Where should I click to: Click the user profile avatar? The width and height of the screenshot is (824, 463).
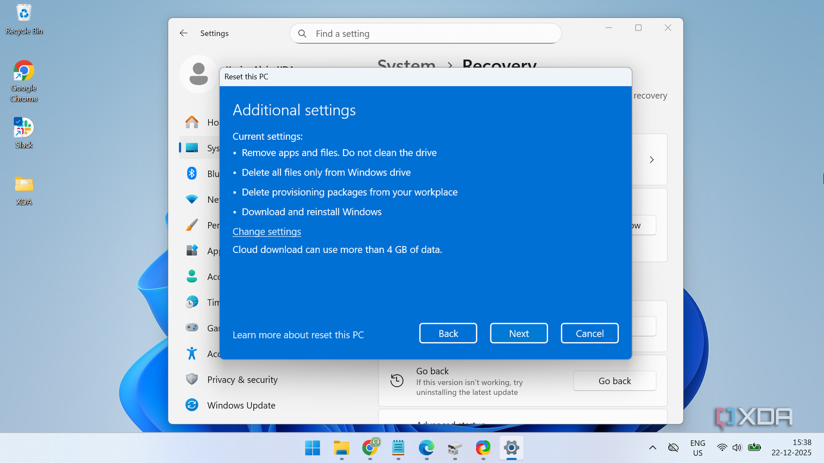click(198, 74)
